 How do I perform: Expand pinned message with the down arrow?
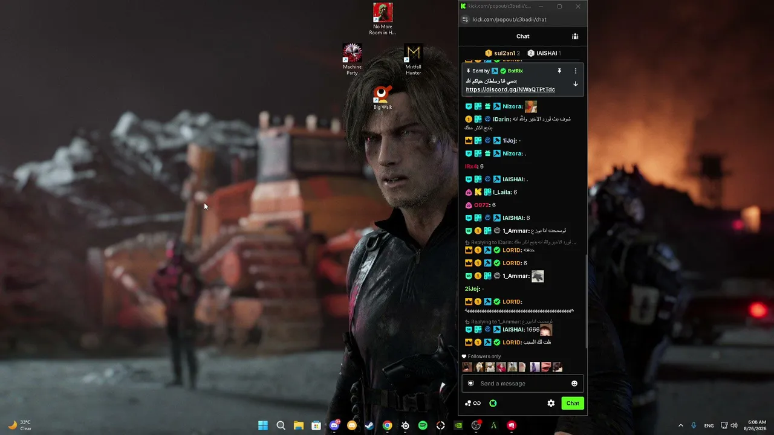575,84
